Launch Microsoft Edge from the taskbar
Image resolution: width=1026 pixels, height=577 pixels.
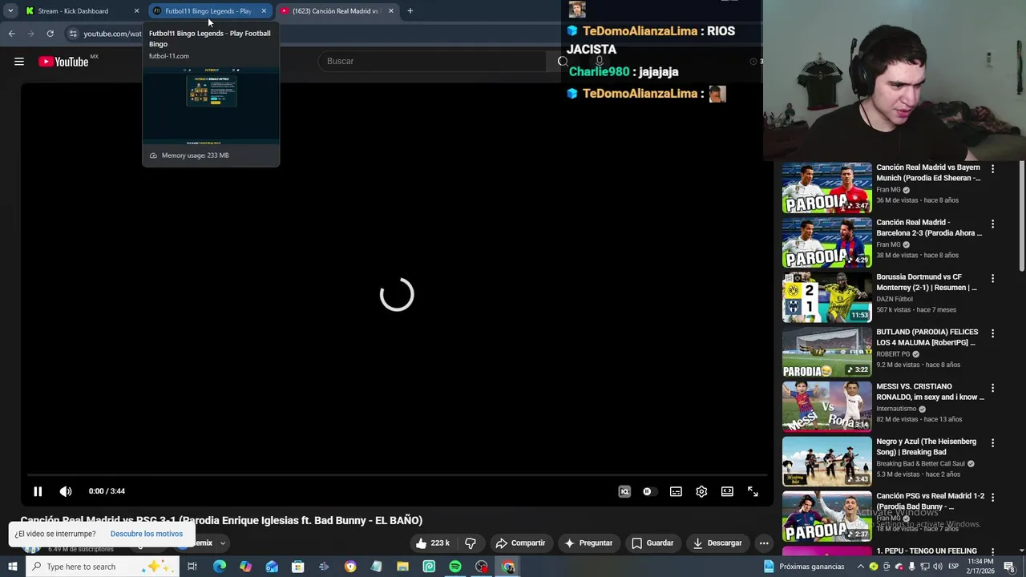(219, 567)
